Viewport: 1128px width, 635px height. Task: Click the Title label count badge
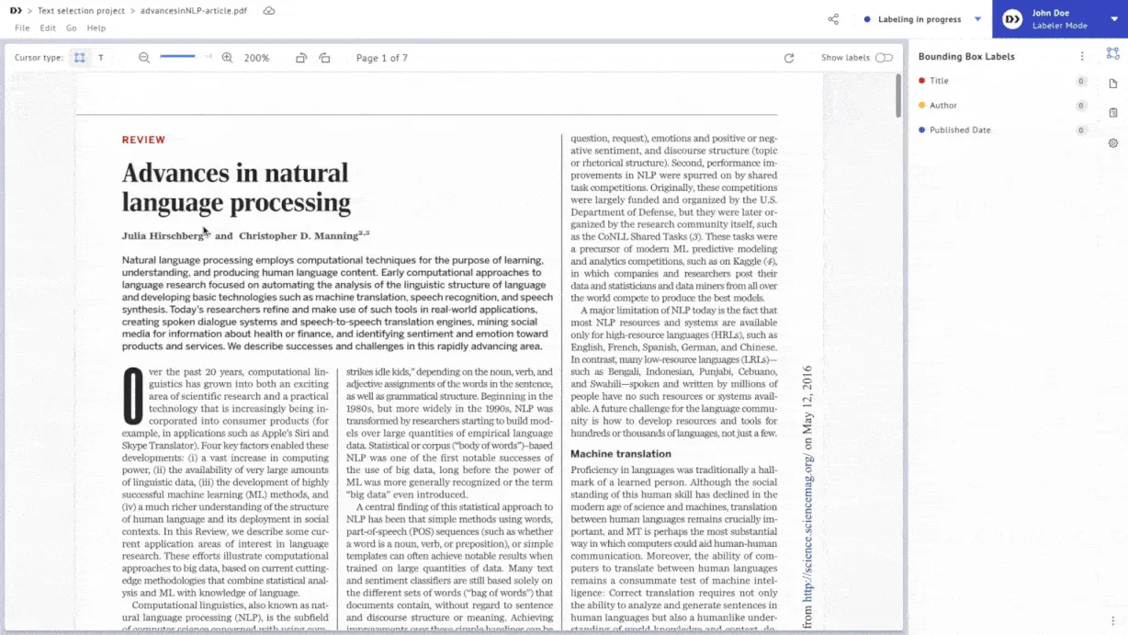click(x=1081, y=81)
